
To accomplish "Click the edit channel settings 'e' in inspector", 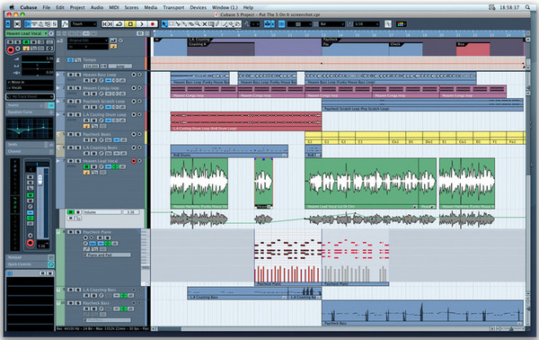I will (x=51, y=33).
